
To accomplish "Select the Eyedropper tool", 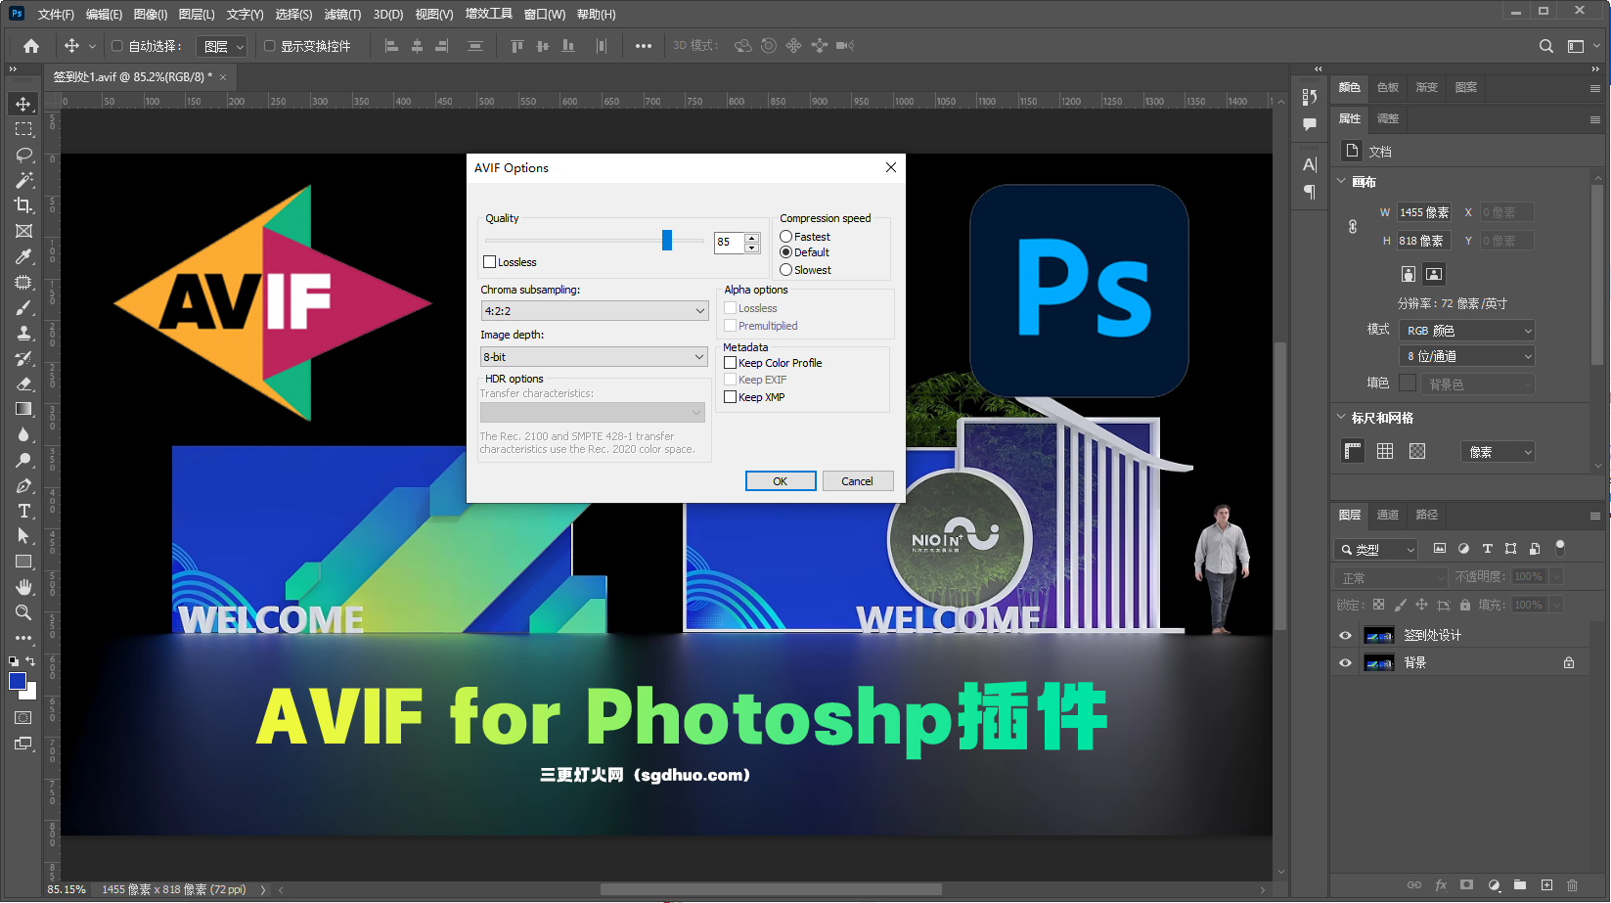I will pyautogui.click(x=23, y=256).
